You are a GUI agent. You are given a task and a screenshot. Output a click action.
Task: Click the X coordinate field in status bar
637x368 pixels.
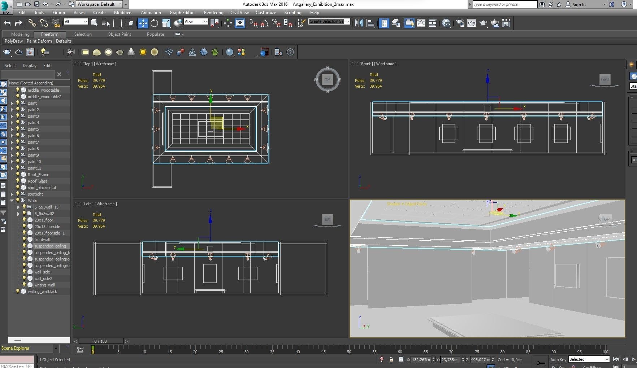(x=421, y=359)
